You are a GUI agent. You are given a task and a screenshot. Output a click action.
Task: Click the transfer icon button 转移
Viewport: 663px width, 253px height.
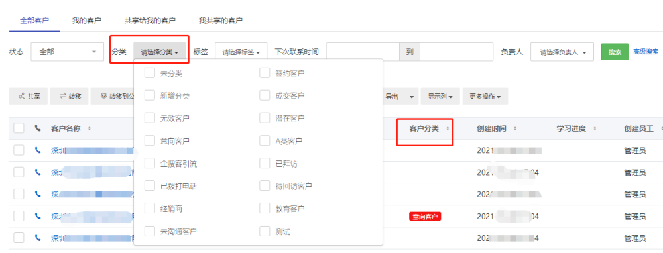tap(70, 96)
